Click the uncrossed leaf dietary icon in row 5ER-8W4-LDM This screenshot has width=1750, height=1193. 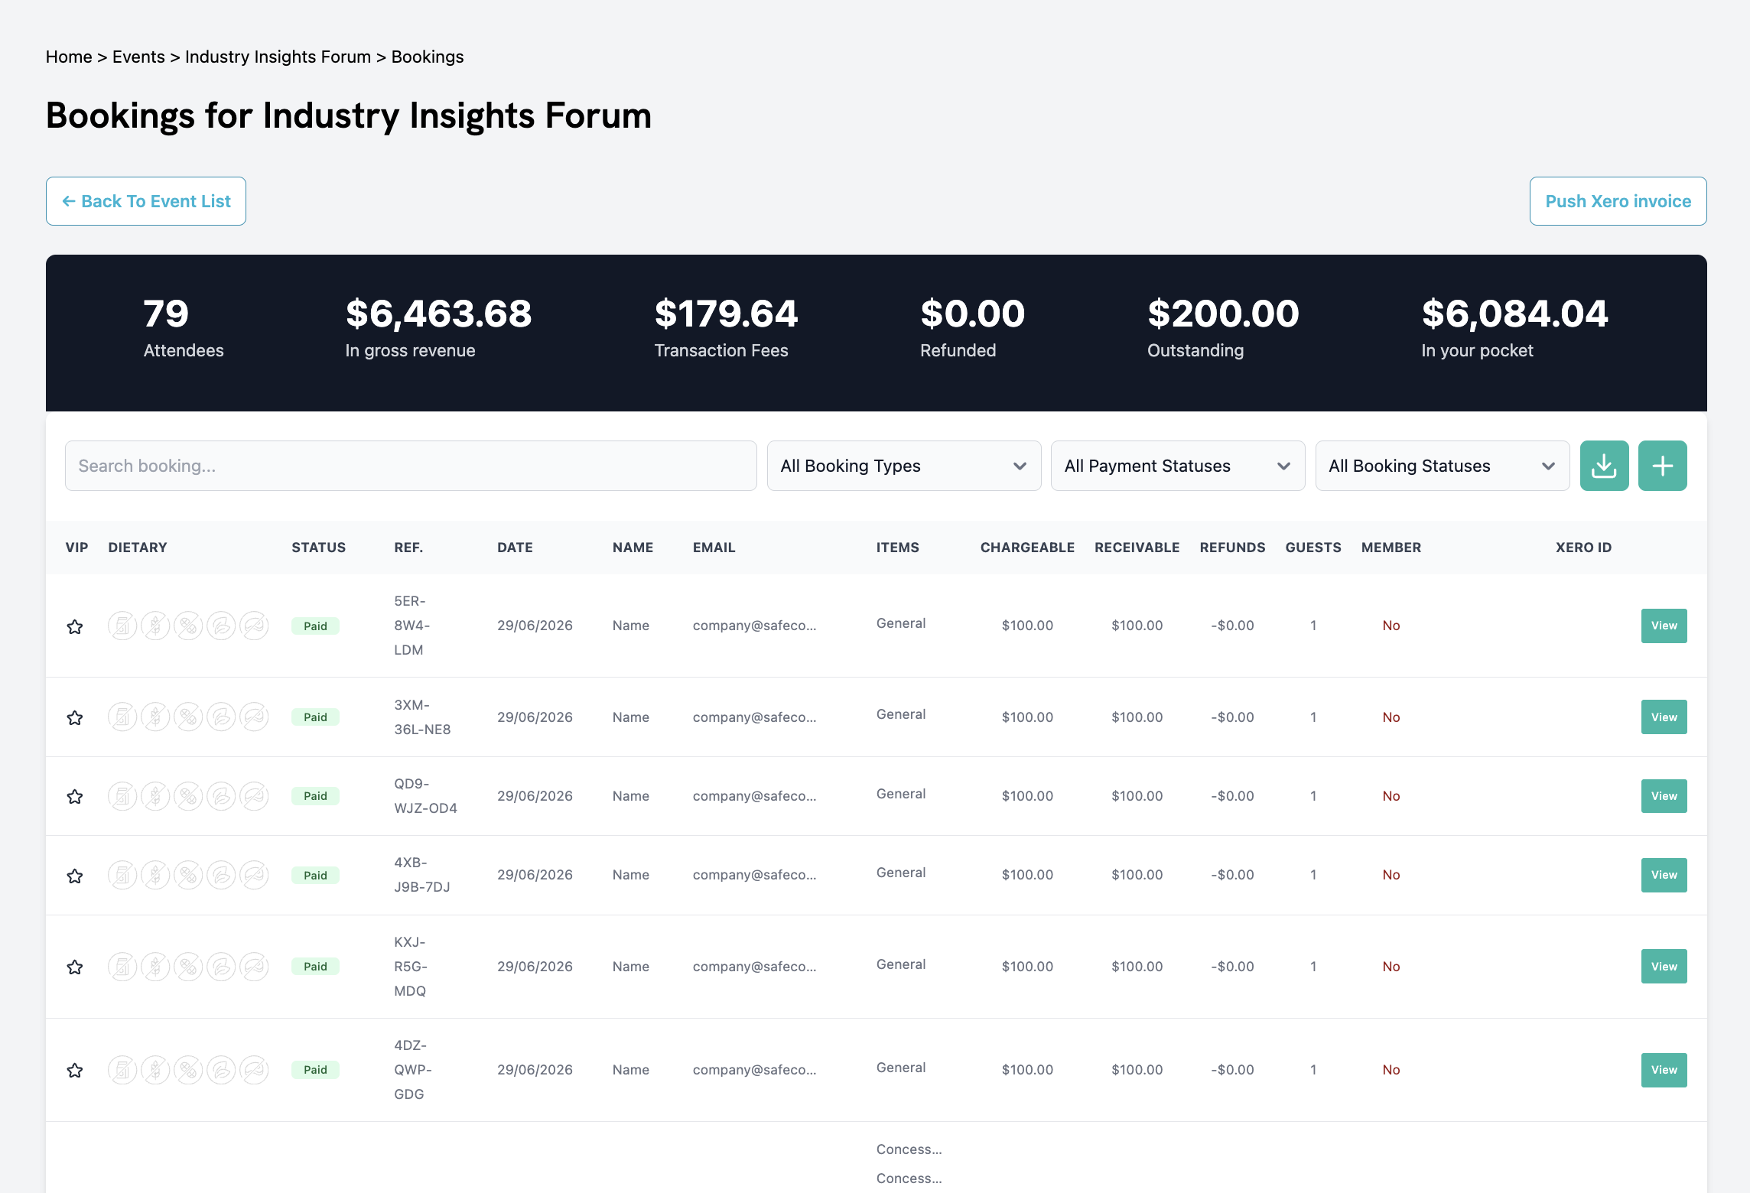coord(221,626)
